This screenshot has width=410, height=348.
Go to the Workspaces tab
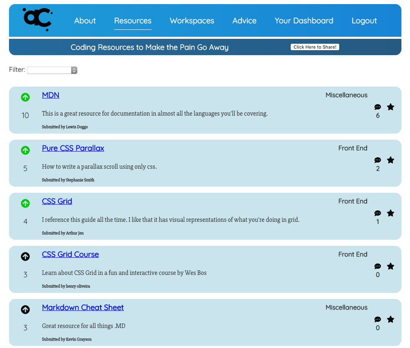[x=192, y=21]
